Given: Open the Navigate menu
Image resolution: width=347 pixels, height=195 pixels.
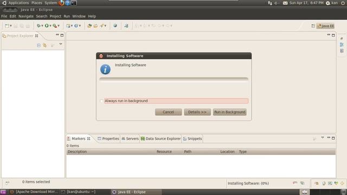Looking at the screenshot, I should [26, 16].
